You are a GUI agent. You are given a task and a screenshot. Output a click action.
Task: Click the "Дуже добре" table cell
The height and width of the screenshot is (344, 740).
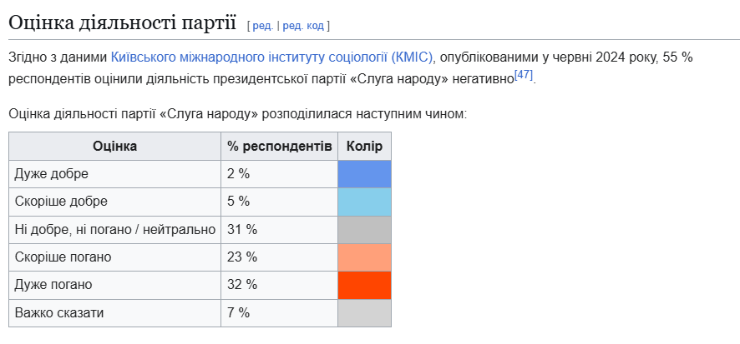click(114, 174)
